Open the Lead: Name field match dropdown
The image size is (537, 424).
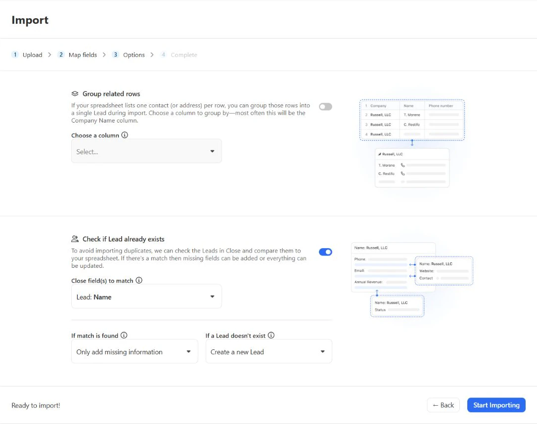(146, 297)
